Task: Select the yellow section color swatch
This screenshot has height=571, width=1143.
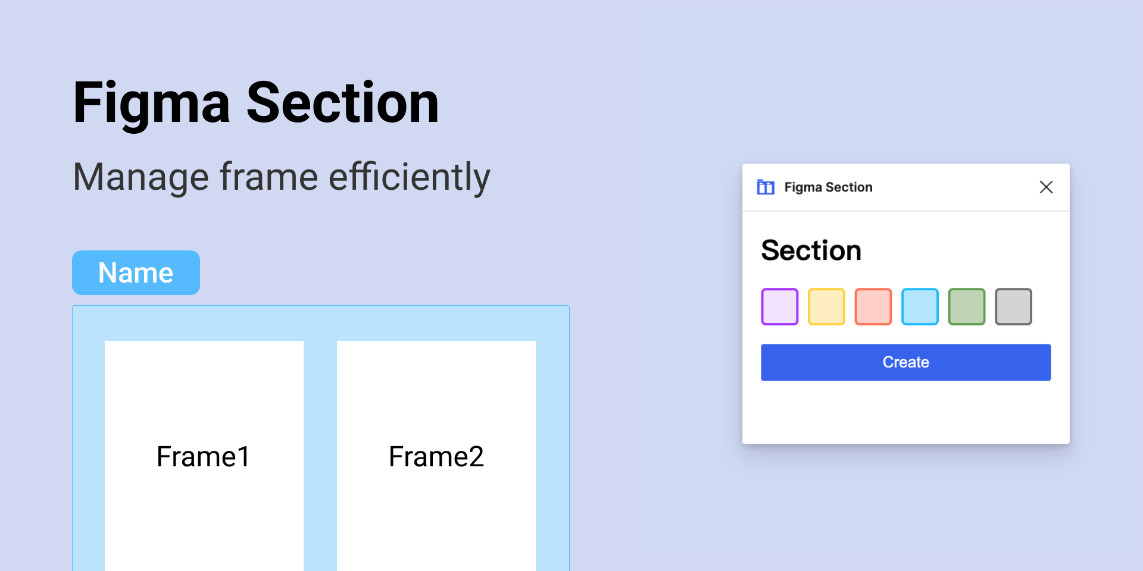Action: pos(826,307)
